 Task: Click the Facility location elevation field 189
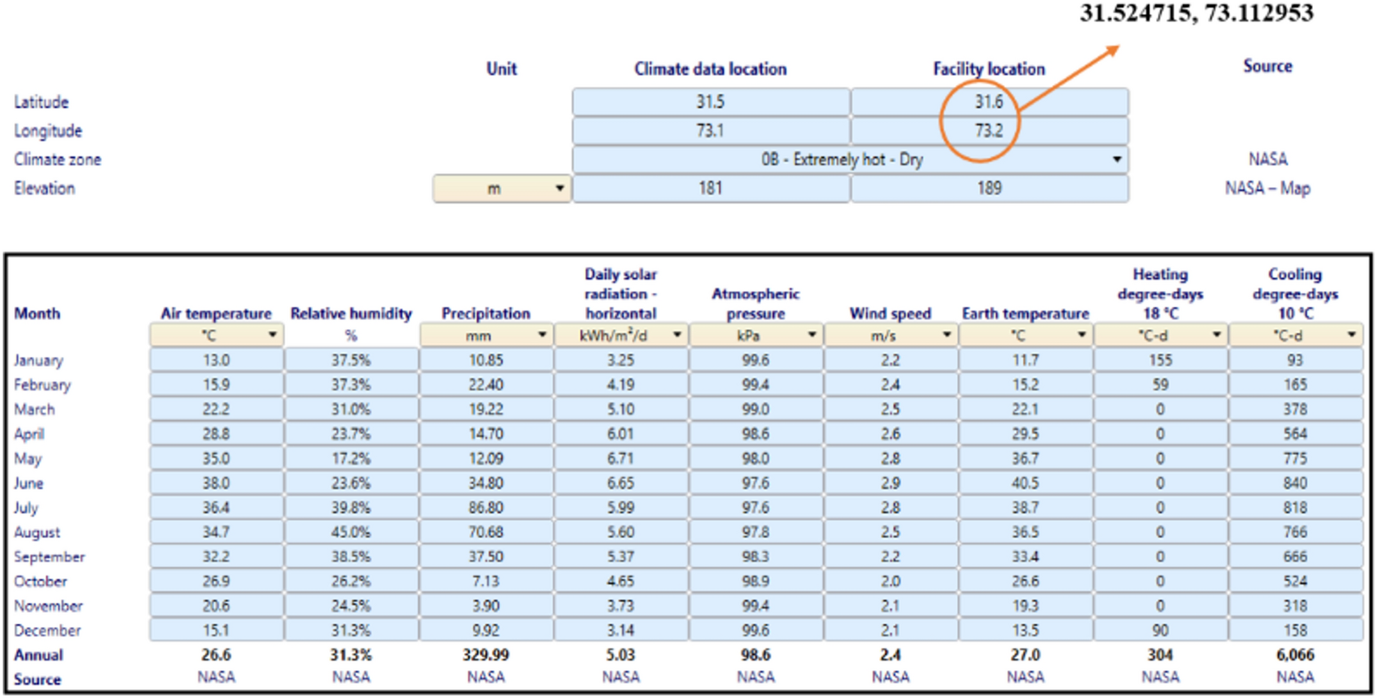990,189
